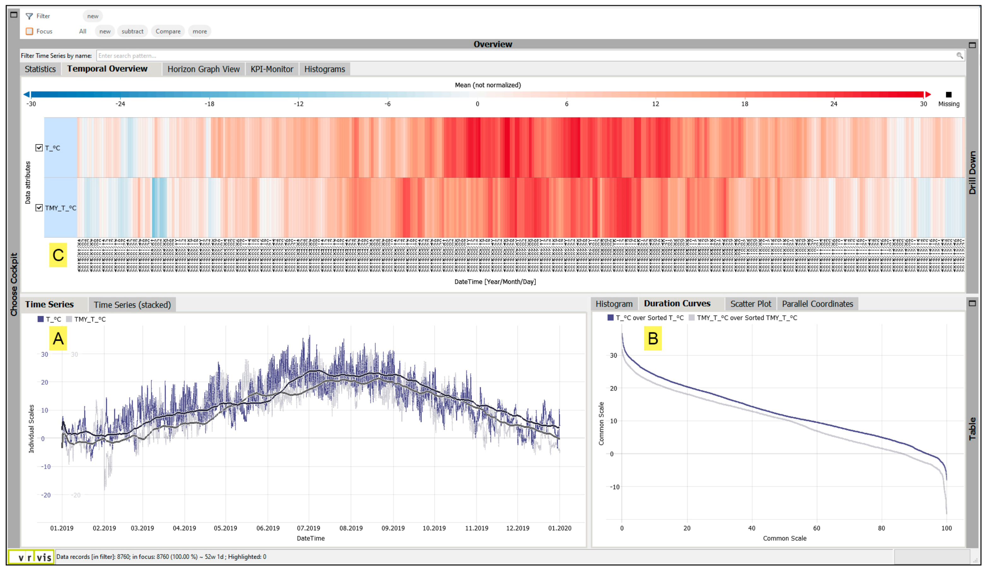
Task: Switch to the Histograms tab
Action: [x=325, y=69]
